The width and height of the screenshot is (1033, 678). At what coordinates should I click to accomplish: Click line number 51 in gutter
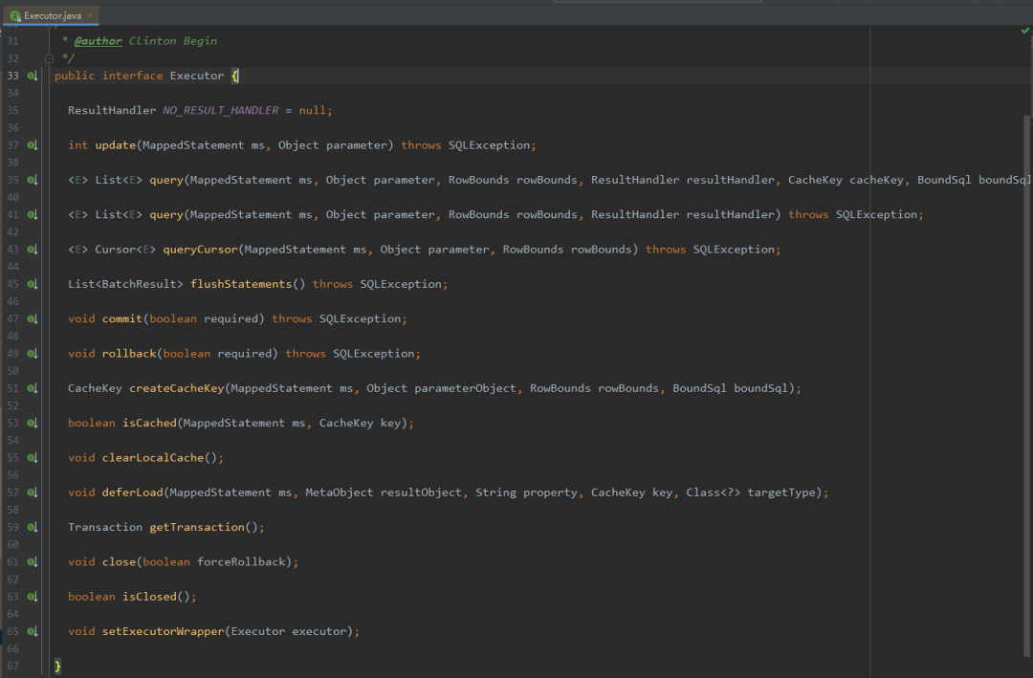tap(12, 388)
